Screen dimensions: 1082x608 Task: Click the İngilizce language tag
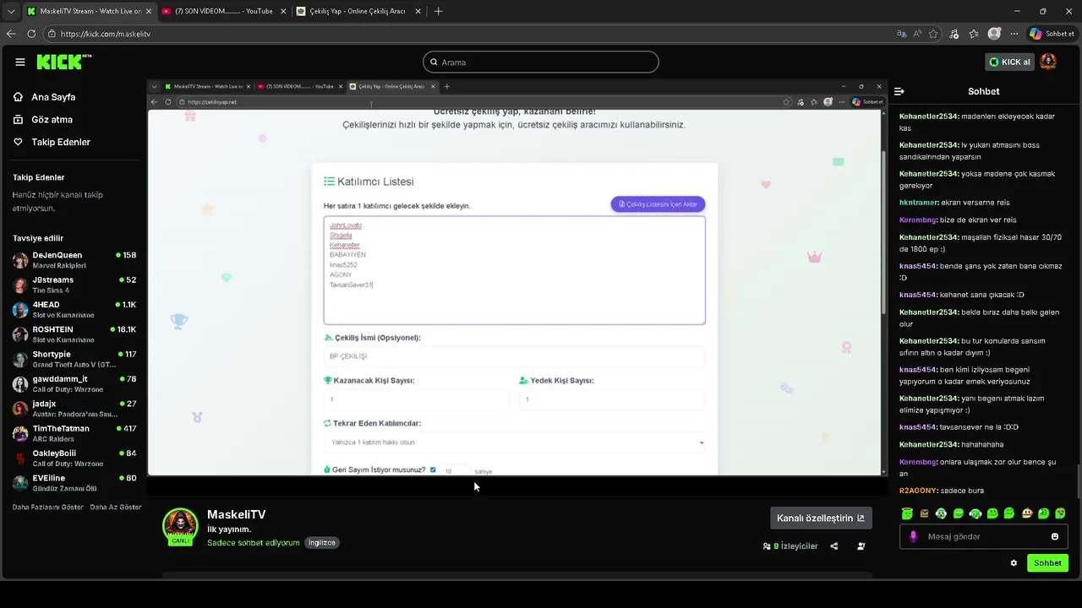tap(322, 543)
